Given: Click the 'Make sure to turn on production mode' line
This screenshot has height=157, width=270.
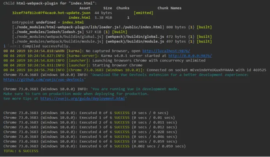Looking at the screenshot, I should [x=76, y=94].
